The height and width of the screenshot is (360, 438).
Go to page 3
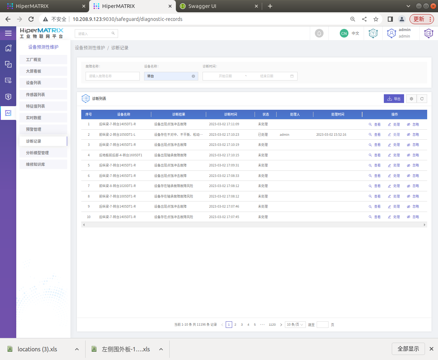[242, 325]
